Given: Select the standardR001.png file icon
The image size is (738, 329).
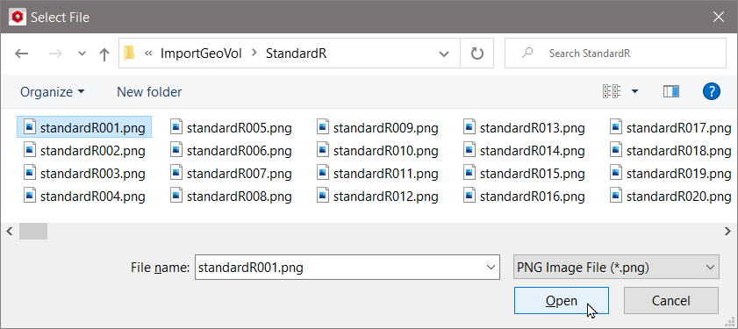Looking at the screenshot, I should 30,127.
